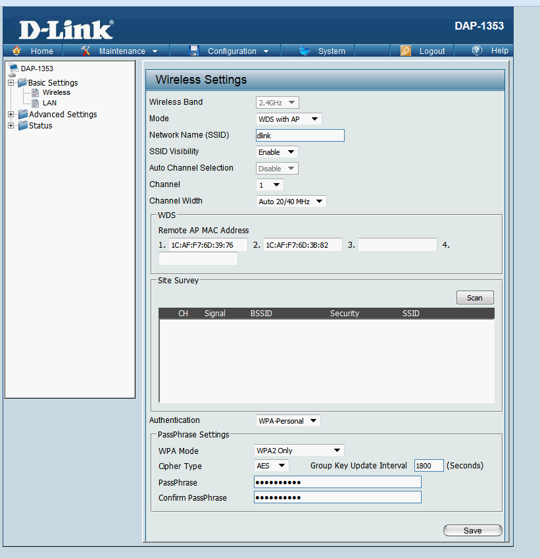Image resolution: width=540 pixels, height=558 pixels.
Task: Click the PassPhrase field
Action: point(337,482)
